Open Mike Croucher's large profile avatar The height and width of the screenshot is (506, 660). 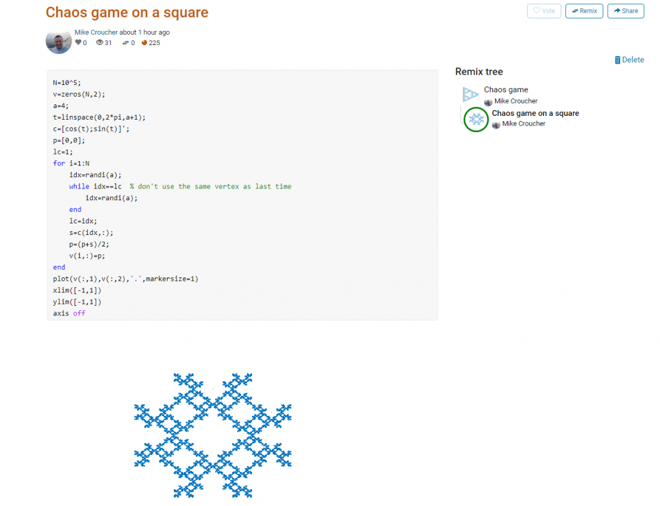(59, 41)
